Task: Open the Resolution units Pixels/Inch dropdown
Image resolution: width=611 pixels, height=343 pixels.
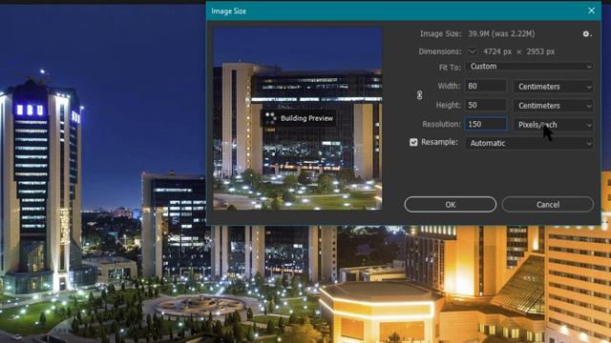Action: pyautogui.click(x=554, y=125)
